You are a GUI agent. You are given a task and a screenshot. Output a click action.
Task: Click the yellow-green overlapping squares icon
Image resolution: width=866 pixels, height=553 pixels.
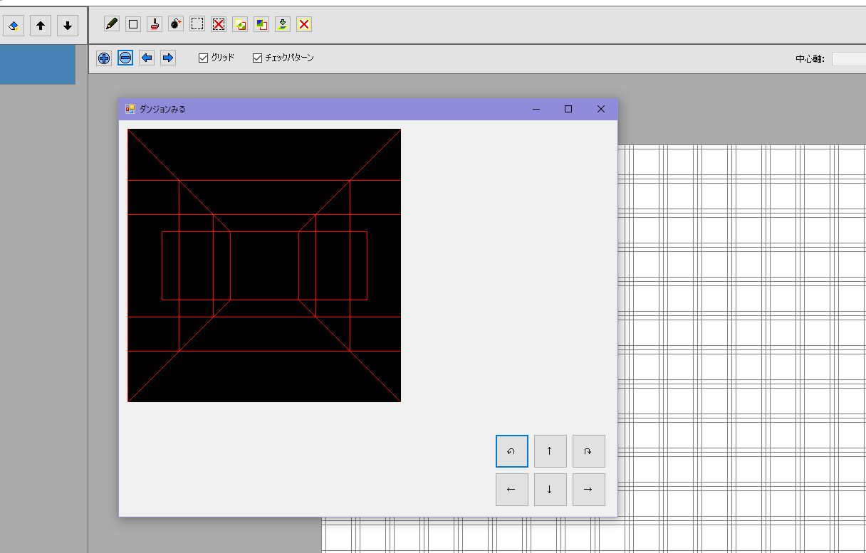click(240, 24)
